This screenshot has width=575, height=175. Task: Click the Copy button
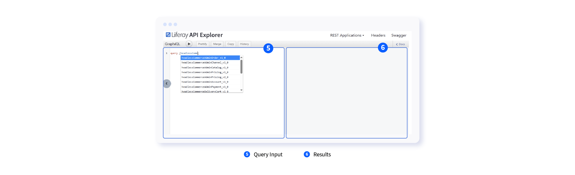click(231, 44)
